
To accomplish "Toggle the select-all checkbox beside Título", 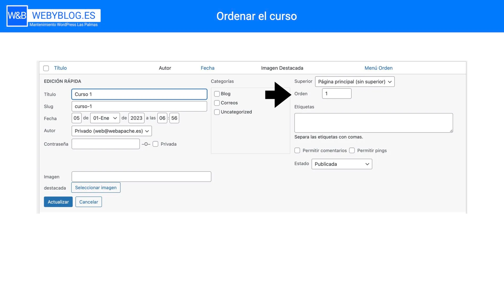I will coord(46,68).
